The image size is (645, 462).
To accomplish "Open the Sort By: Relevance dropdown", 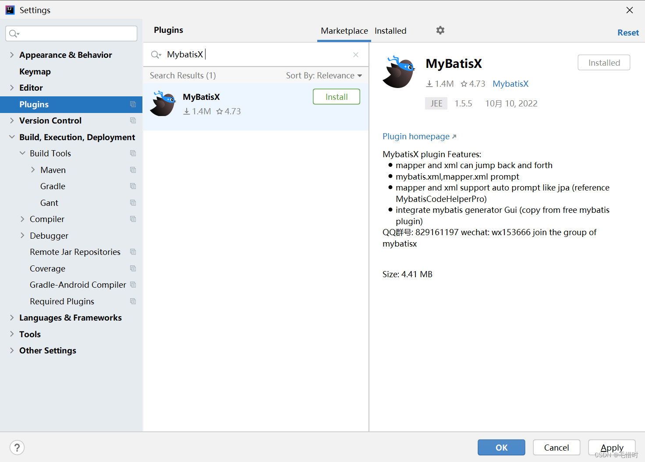I will coord(324,75).
